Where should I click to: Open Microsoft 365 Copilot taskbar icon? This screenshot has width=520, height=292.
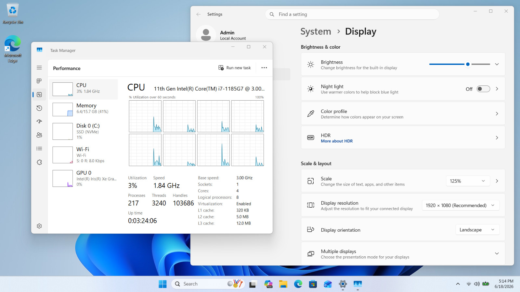tap(268, 284)
